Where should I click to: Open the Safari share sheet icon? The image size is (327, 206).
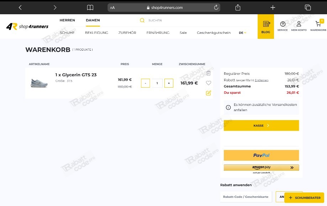pos(238,7)
